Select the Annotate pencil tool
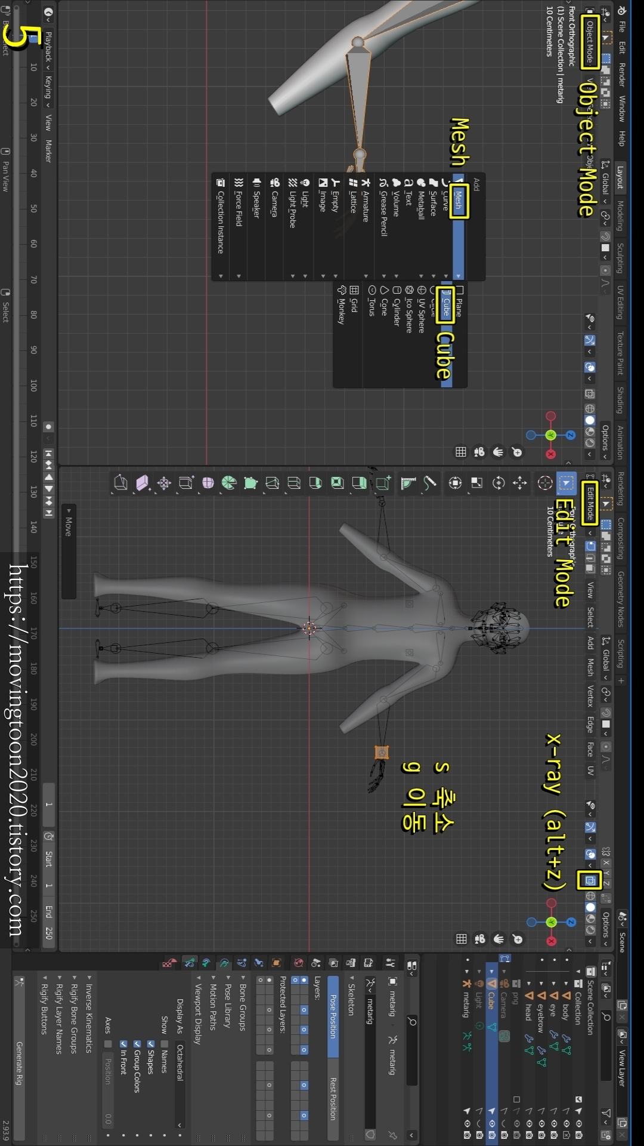The width and height of the screenshot is (644, 1146). click(x=430, y=483)
